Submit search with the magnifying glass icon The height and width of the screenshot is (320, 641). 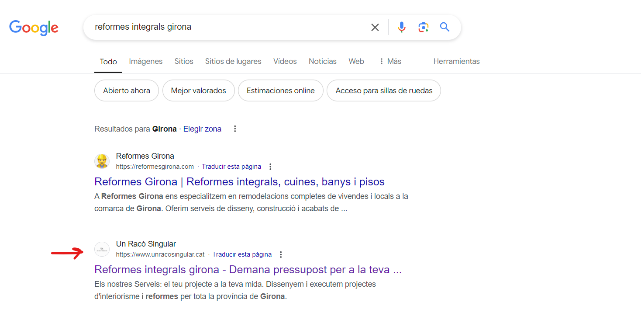445,27
